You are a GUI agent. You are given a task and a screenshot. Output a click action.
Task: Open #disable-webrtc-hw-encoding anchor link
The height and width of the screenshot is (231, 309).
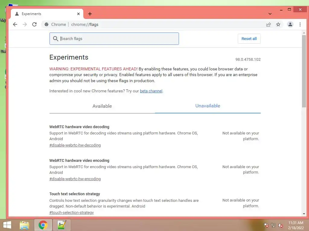pyautogui.click(x=75, y=179)
